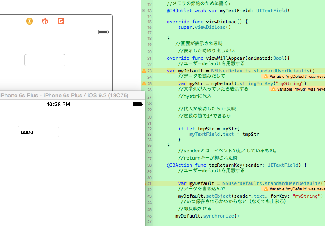Click the comment "//returnキーが押された時"
325x226 pixels.
[x=208, y=158]
